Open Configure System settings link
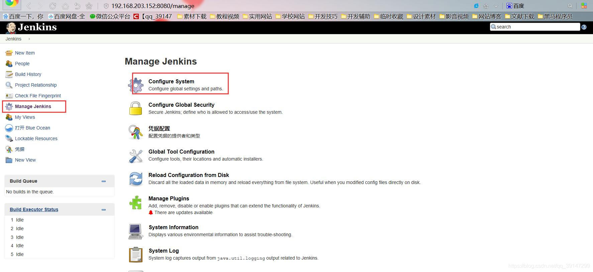The width and height of the screenshot is (593, 272). [171, 81]
